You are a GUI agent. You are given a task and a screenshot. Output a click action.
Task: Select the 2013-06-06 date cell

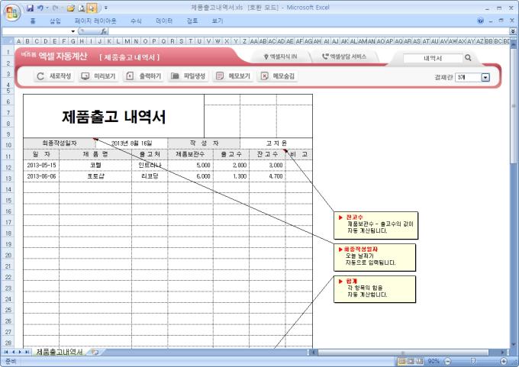(41, 176)
